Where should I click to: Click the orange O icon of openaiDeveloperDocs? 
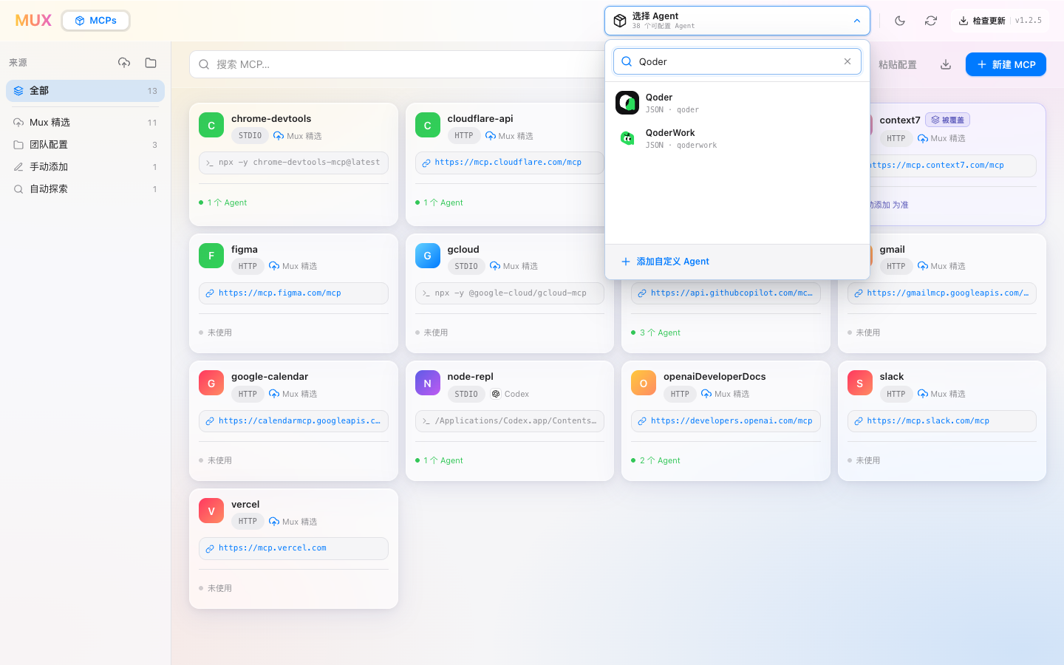pyautogui.click(x=644, y=383)
